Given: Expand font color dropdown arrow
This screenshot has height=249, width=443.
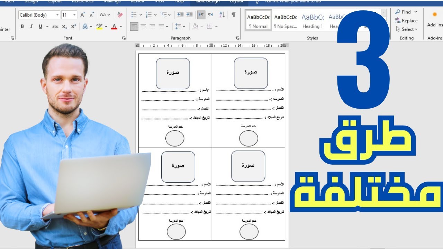Looking at the screenshot, I should coord(121,27).
